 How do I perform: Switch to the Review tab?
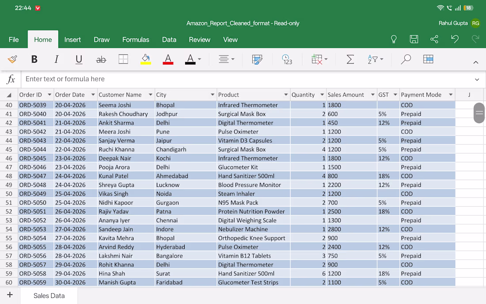pyautogui.click(x=200, y=40)
